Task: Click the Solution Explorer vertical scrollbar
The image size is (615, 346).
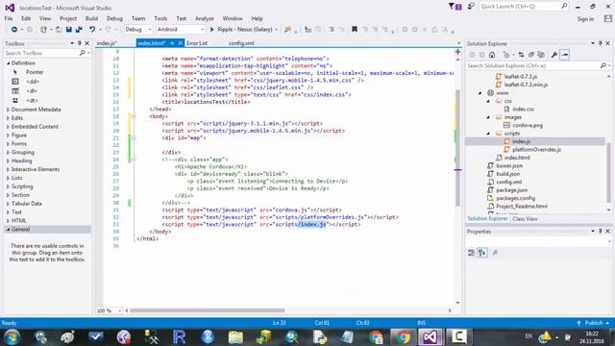Action: tap(609, 172)
